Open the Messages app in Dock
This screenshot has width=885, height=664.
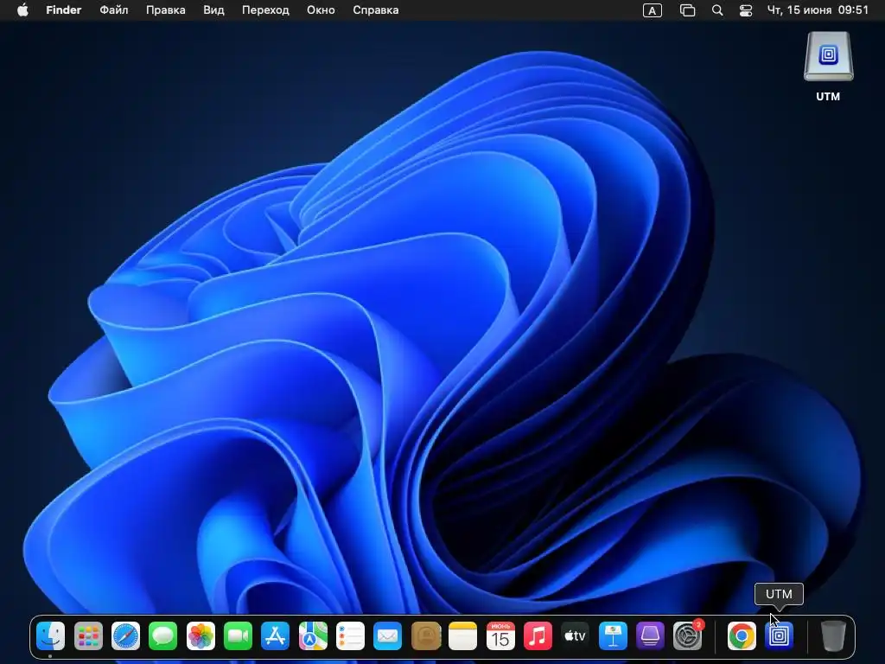coord(163,636)
